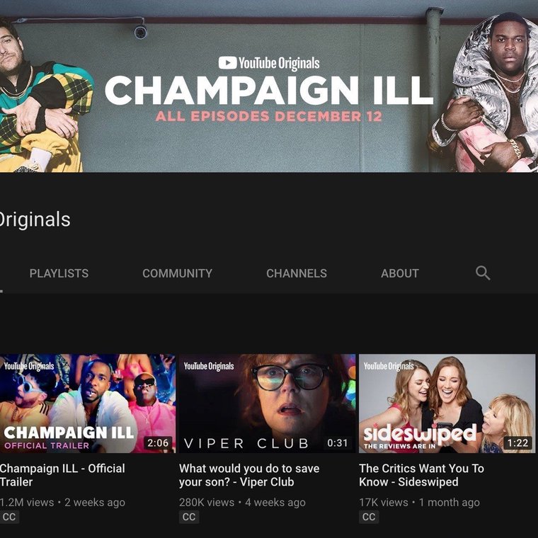Image resolution: width=538 pixels, height=538 pixels.
Task: Play the Champaign ILL trailer thumbnail
Action: pyautogui.click(x=88, y=403)
